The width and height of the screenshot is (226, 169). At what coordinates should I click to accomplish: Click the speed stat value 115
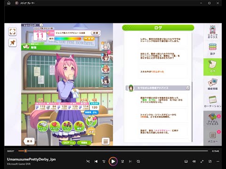tap(42, 107)
